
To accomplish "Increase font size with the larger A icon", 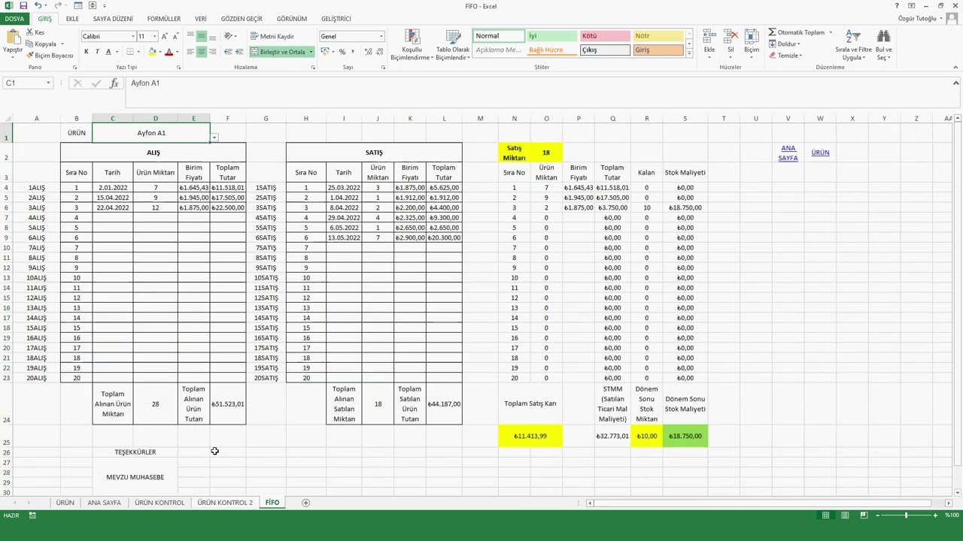I will (x=165, y=36).
